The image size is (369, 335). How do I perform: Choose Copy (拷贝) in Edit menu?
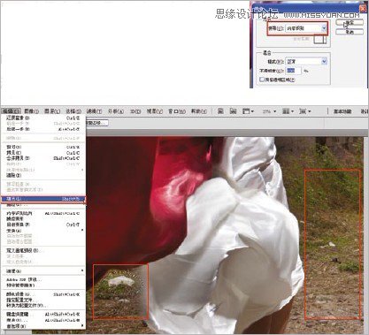coord(43,153)
